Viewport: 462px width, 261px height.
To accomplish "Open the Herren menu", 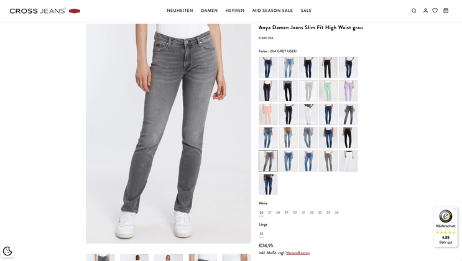I will [x=235, y=11].
